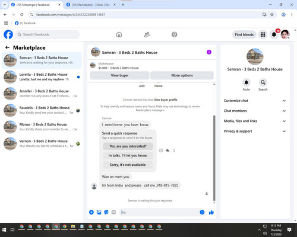Image resolution: width=297 pixels, height=237 pixels.
Task: Open notifications bell with badge
Action: (274, 34)
